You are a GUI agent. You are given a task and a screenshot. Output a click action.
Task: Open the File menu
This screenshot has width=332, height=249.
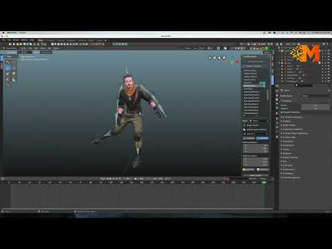click(3, 40)
